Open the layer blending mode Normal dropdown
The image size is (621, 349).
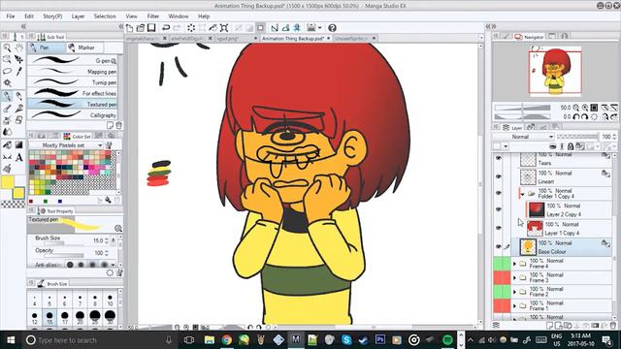[523, 137]
